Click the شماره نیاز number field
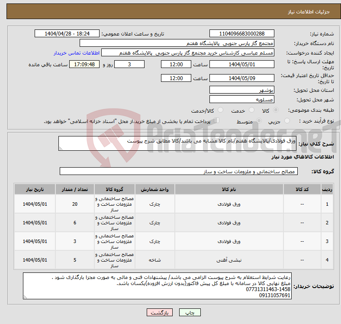This screenshot has width=341, height=324. (x=242, y=33)
